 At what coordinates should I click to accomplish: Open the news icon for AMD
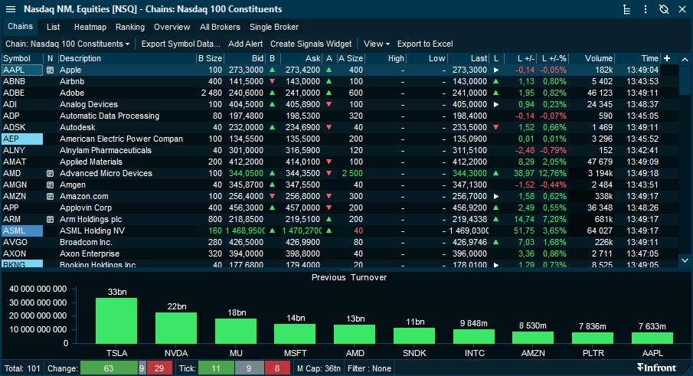50,173
